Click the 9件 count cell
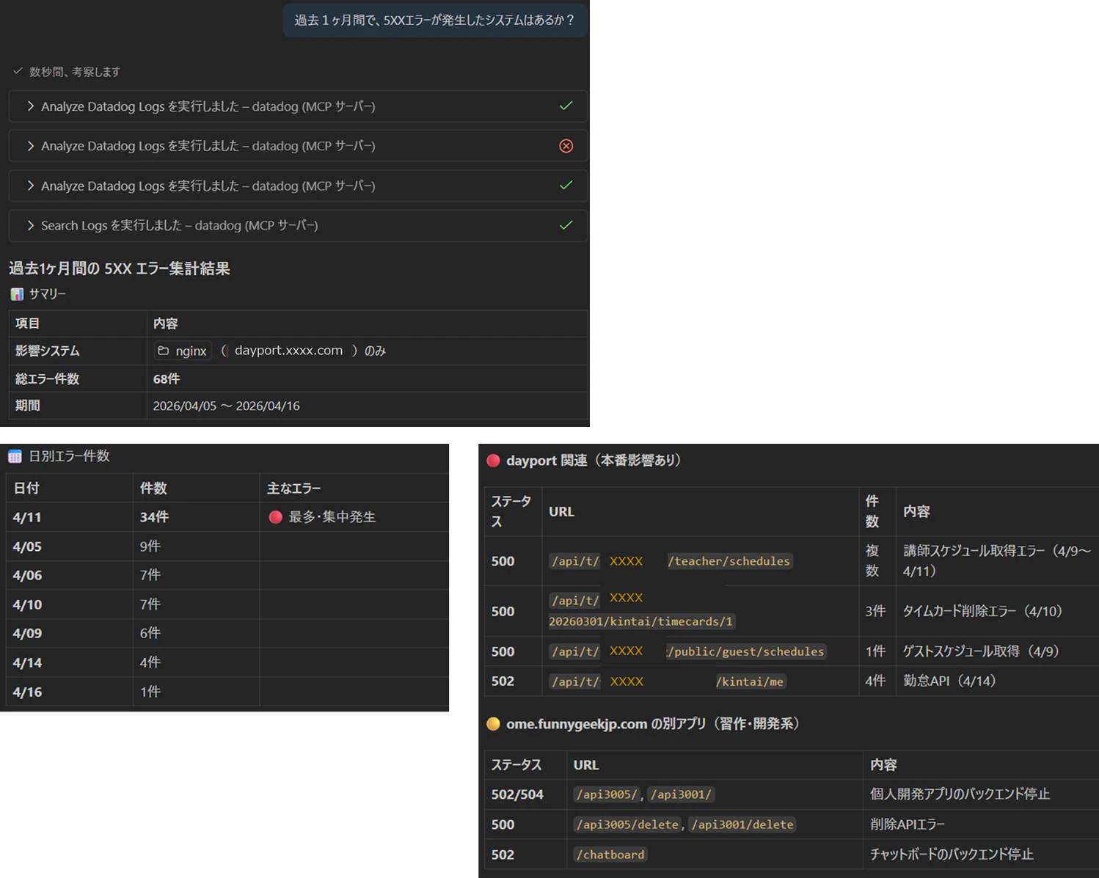The image size is (1099, 878). [x=196, y=546]
